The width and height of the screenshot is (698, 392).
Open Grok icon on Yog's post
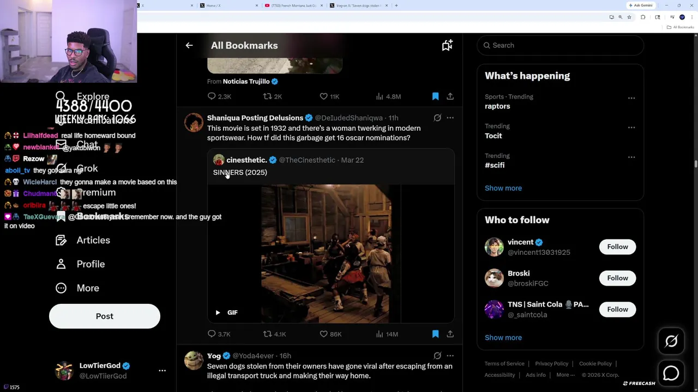tap(437, 356)
